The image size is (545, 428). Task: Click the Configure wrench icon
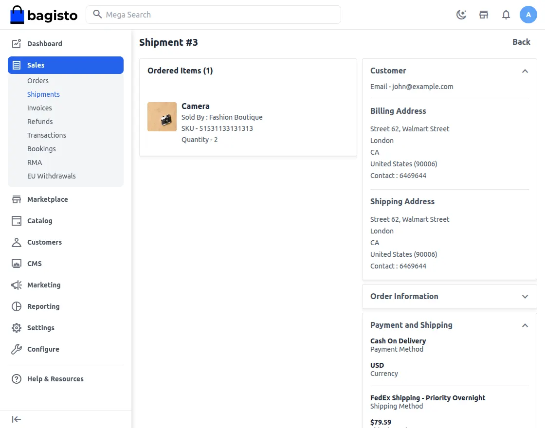(17, 349)
